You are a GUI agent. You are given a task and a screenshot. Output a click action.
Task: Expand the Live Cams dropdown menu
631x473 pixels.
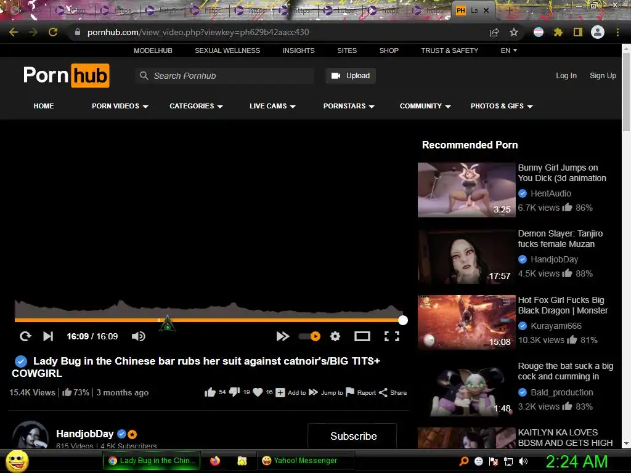[x=272, y=106]
